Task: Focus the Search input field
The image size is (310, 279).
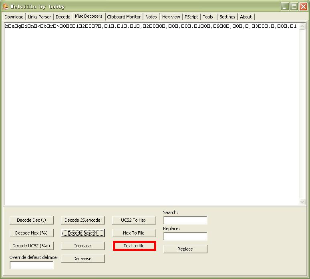Action: pyautogui.click(x=185, y=220)
